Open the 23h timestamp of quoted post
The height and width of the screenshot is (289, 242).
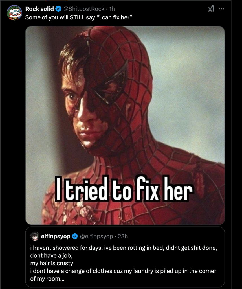coord(123,236)
